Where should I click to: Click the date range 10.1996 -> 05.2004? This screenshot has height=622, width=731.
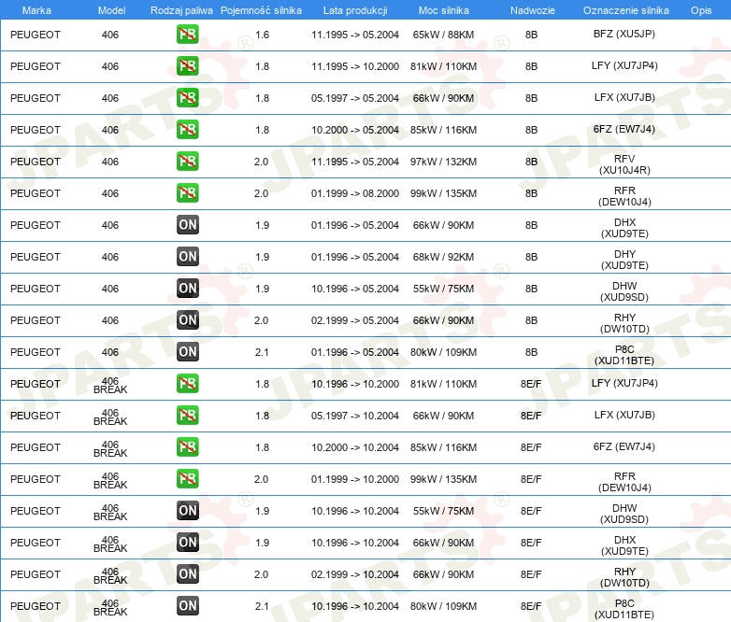click(x=355, y=289)
